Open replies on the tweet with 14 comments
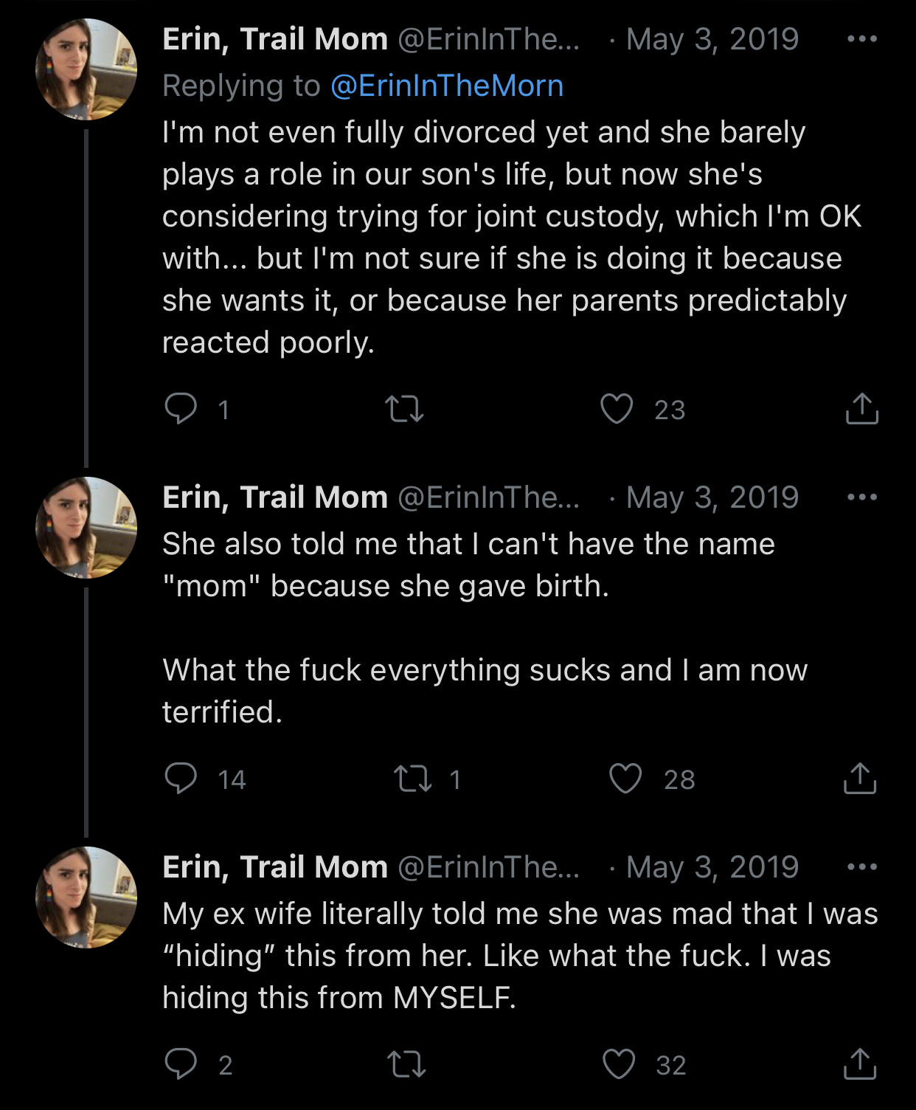This screenshot has height=1110, width=916. (181, 779)
